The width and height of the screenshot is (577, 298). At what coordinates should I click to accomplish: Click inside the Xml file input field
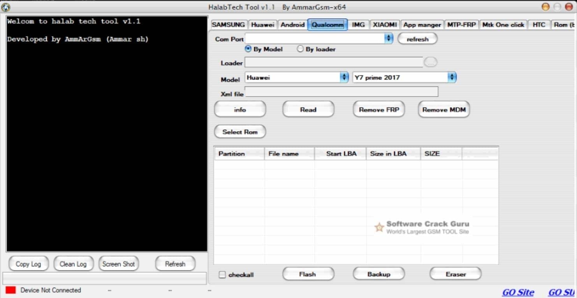(341, 92)
